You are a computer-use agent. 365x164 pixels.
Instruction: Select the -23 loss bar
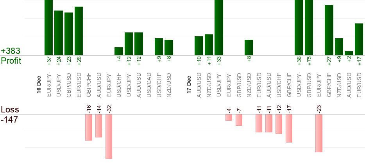click(x=319, y=133)
